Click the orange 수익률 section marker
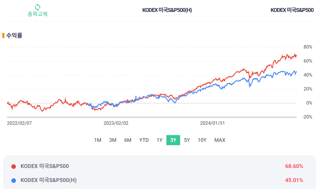318x189 pixels. pos(3,35)
